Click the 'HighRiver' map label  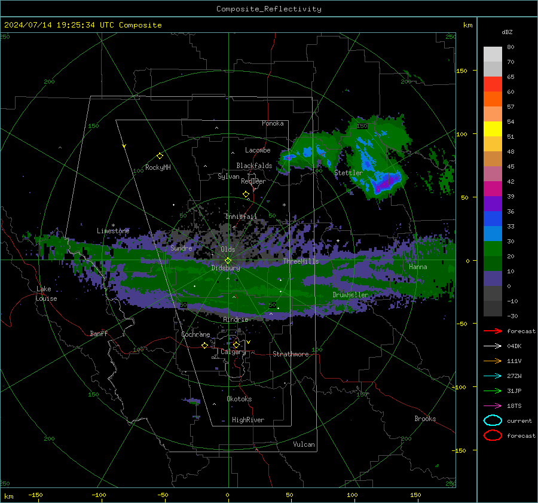pyautogui.click(x=248, y=420)
